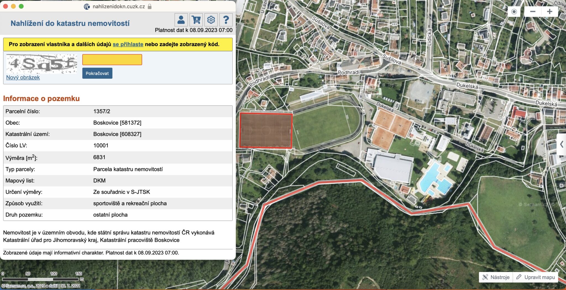The width and height of the screenshot is (566, 290).
Task: Open the settings gear icon
Action: click(211, 20)
